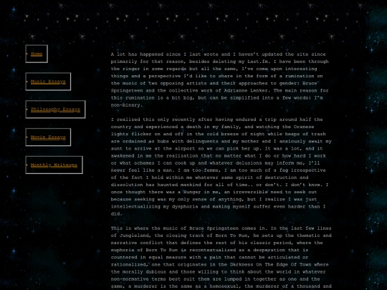Click the paragraph beginning "This is where the music"
The height and width of the screenshot is (290, 387).
tap(221, 258)
